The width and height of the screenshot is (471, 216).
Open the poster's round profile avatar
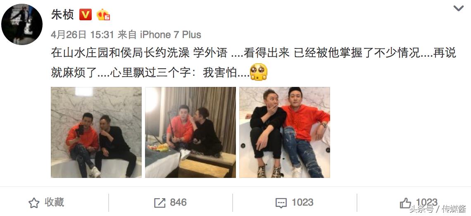pos(22,24)
